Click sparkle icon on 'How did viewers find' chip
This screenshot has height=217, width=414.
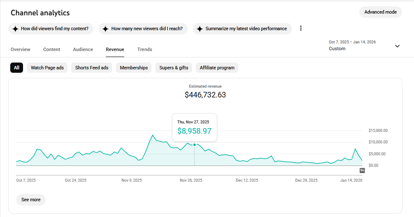click(x=15, y=29)
